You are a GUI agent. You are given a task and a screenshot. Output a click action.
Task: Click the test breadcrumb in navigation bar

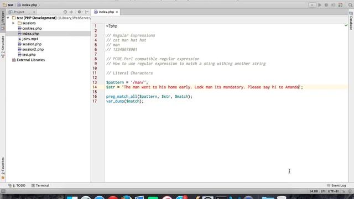pyautogui.click(x=8, y=5)
